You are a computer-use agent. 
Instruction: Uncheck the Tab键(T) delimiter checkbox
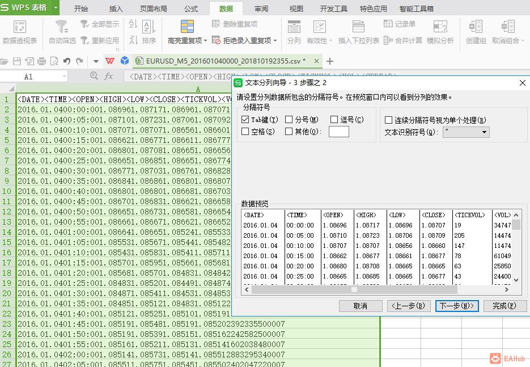point(245,119)
